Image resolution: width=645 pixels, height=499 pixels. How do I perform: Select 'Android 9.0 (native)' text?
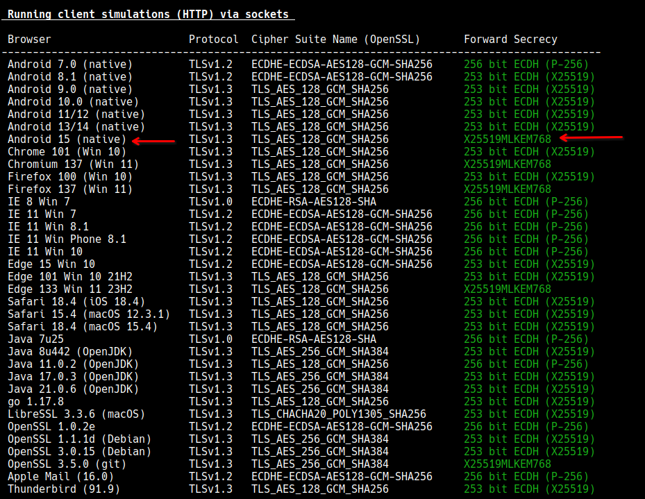click(x=70, y=90)
